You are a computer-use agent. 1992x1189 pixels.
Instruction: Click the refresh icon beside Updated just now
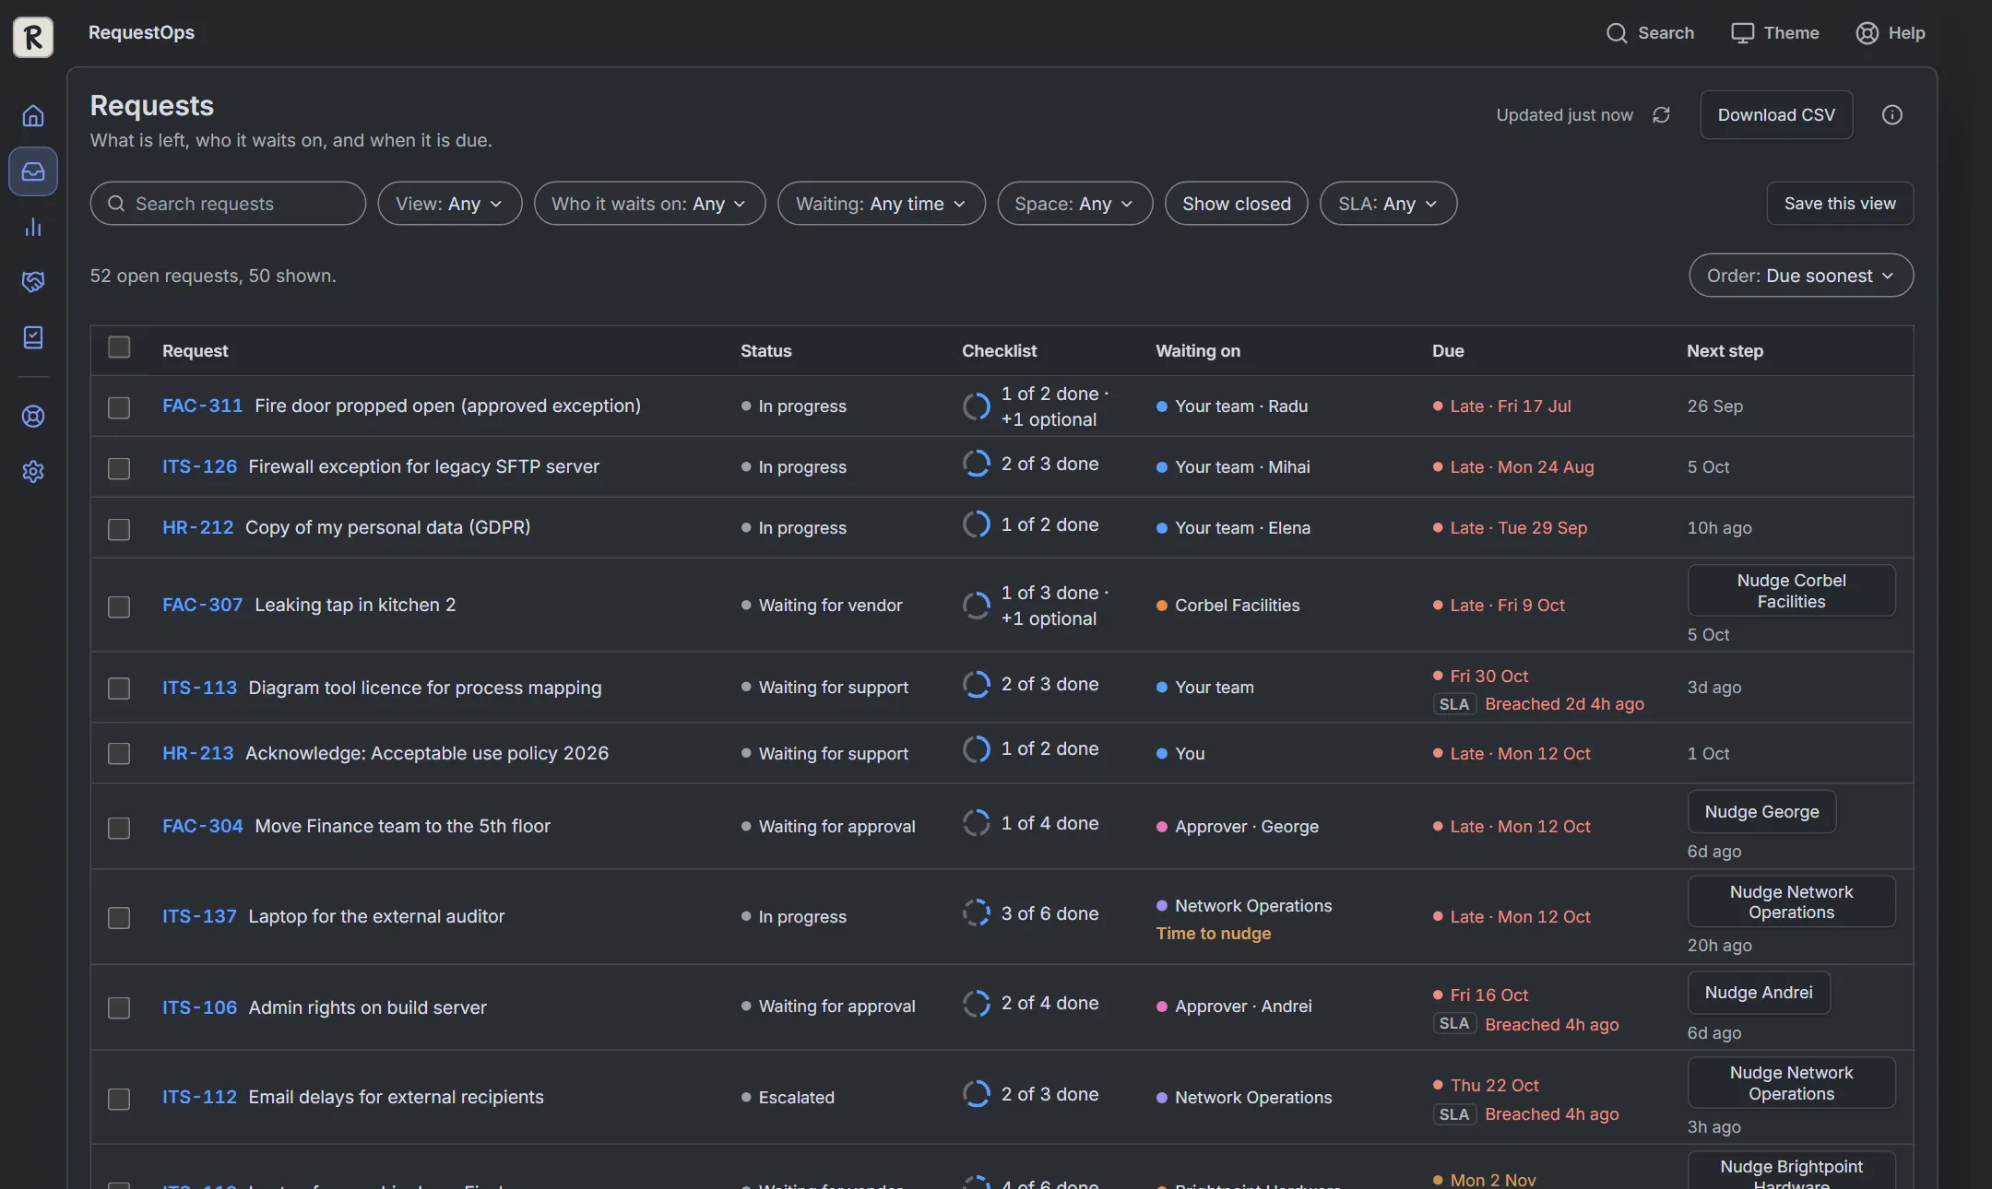pos(1662,115)
